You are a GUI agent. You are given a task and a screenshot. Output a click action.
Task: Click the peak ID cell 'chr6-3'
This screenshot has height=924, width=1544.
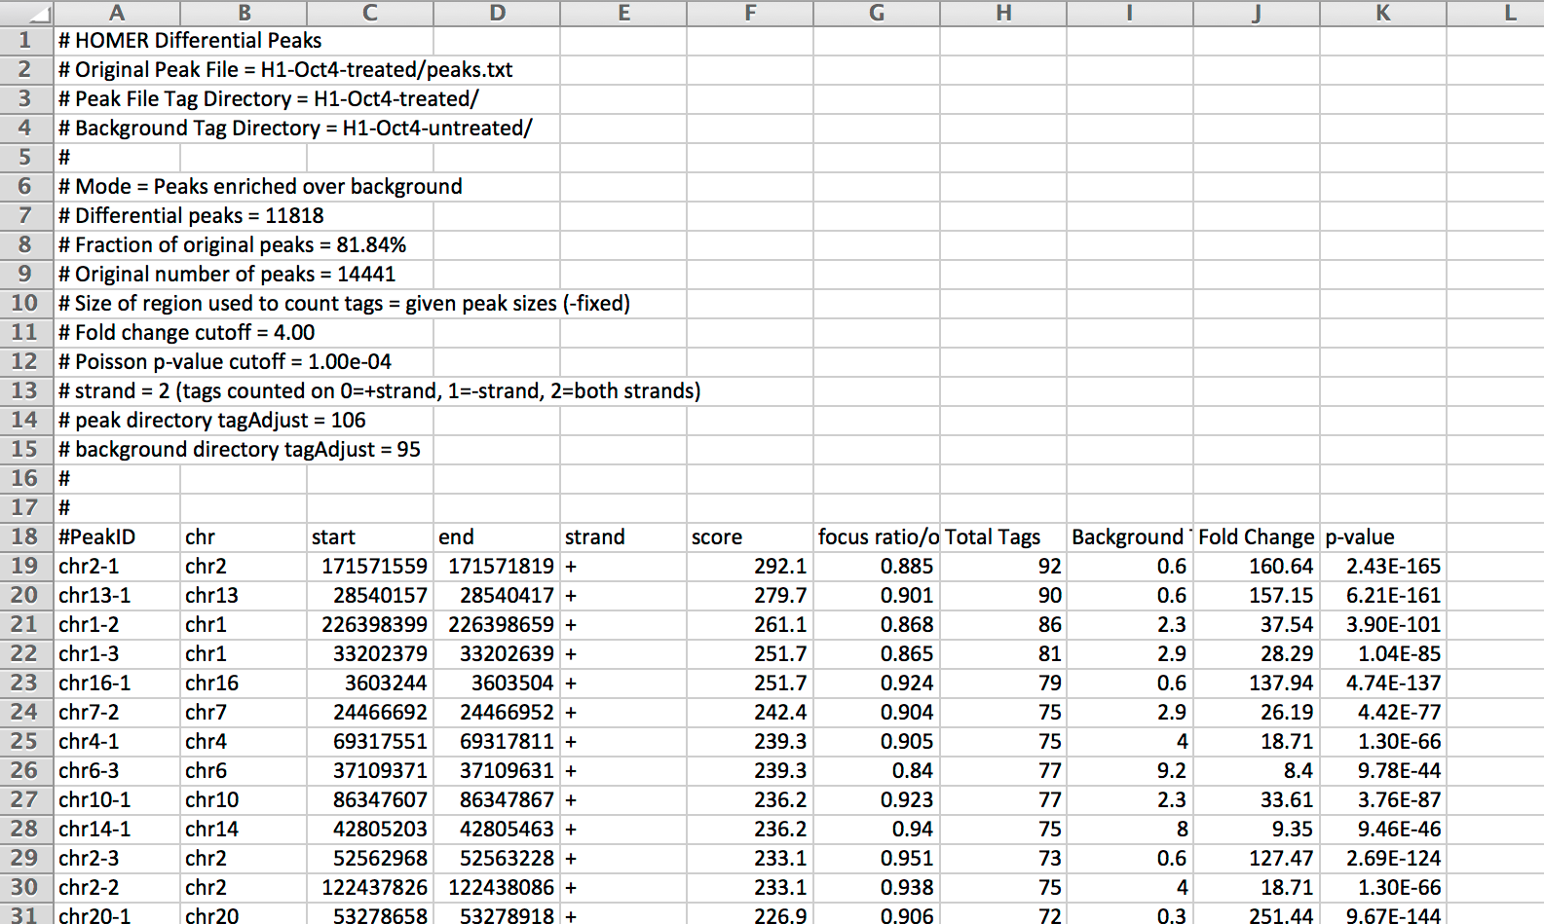pyautogui.click(x=117, y=770)
